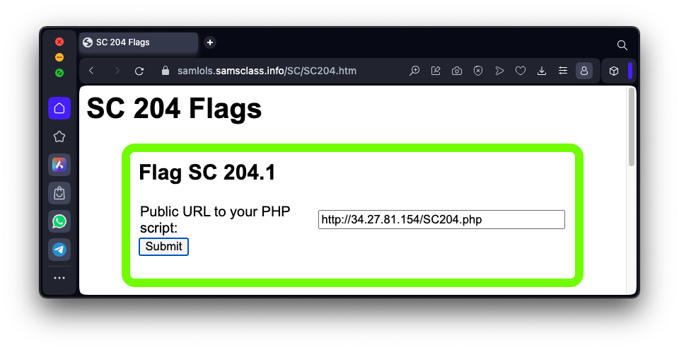Click 'Public URL to your PHP script:' label
This screenshot has width=679, height=350.
[215, 220]
